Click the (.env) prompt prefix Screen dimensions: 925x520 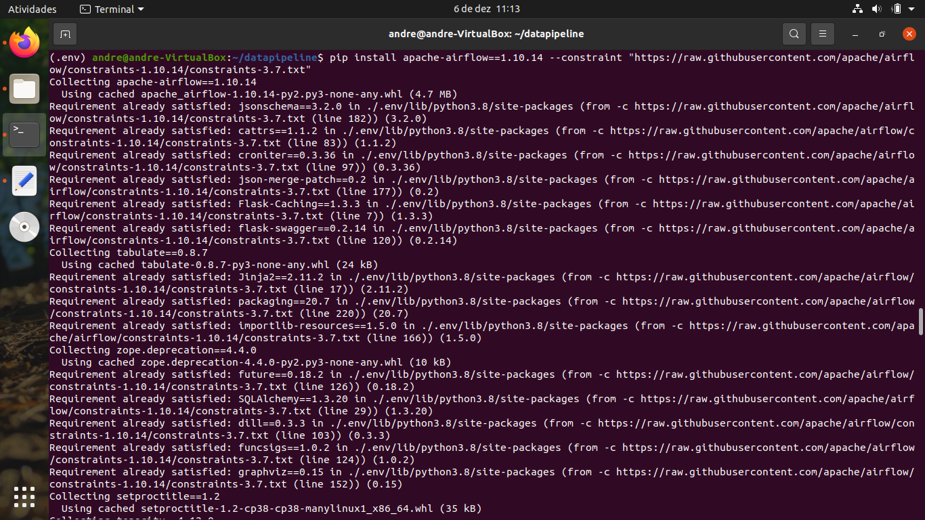tap(68, 58)
